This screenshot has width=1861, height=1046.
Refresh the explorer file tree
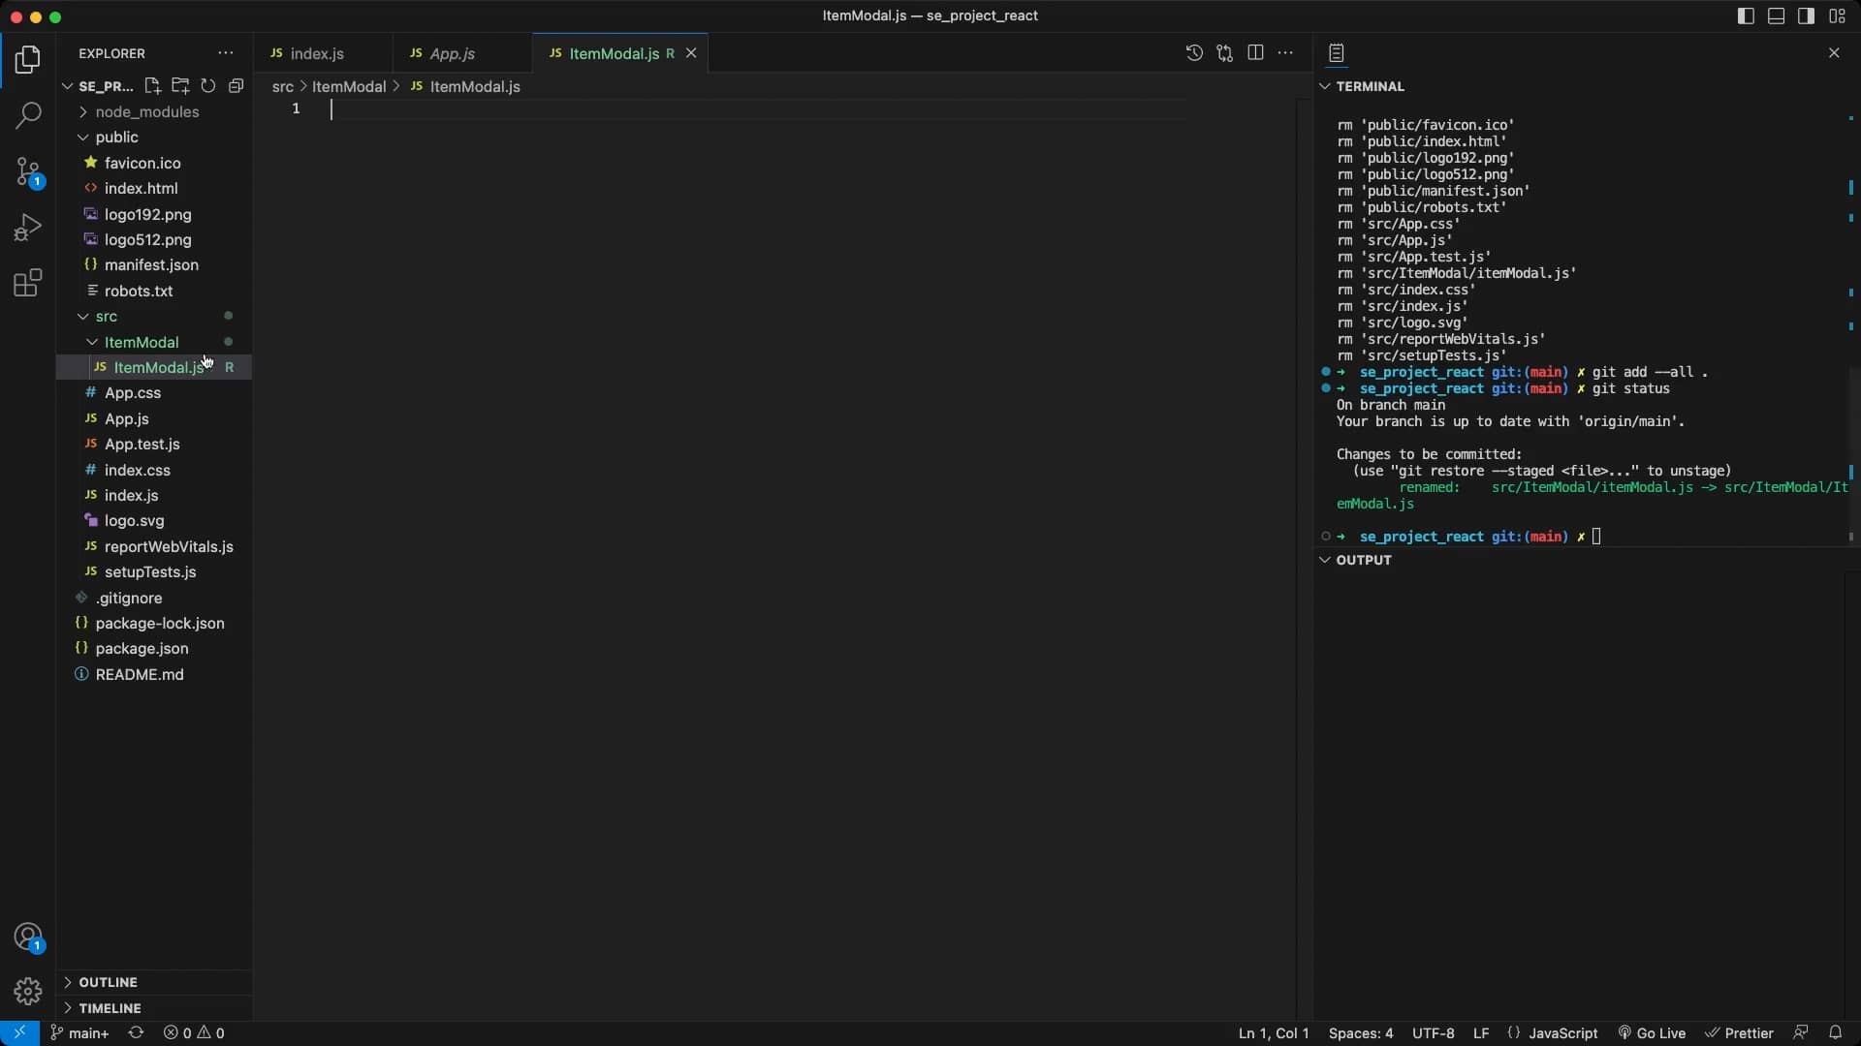click(207, 86)
